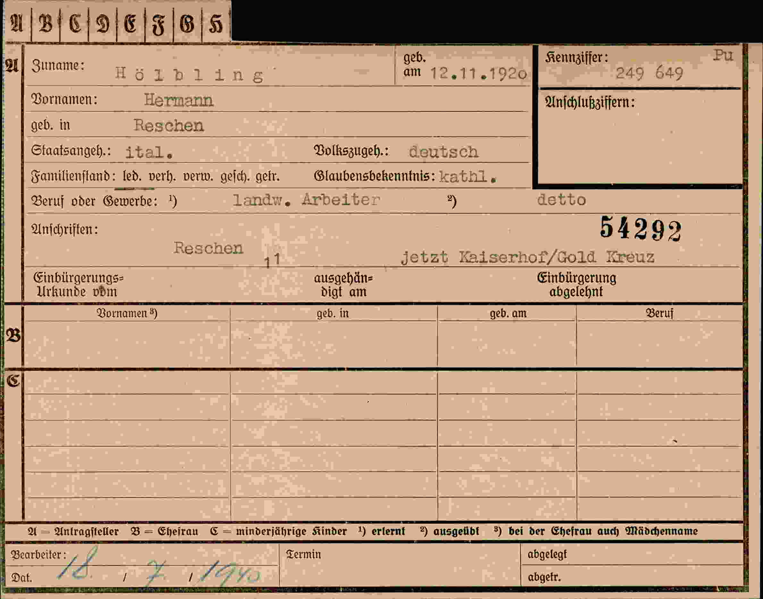The width and height of the screenshot is (763, 599).
Task: Click index tab letter E at top
Action: point(130,24)
